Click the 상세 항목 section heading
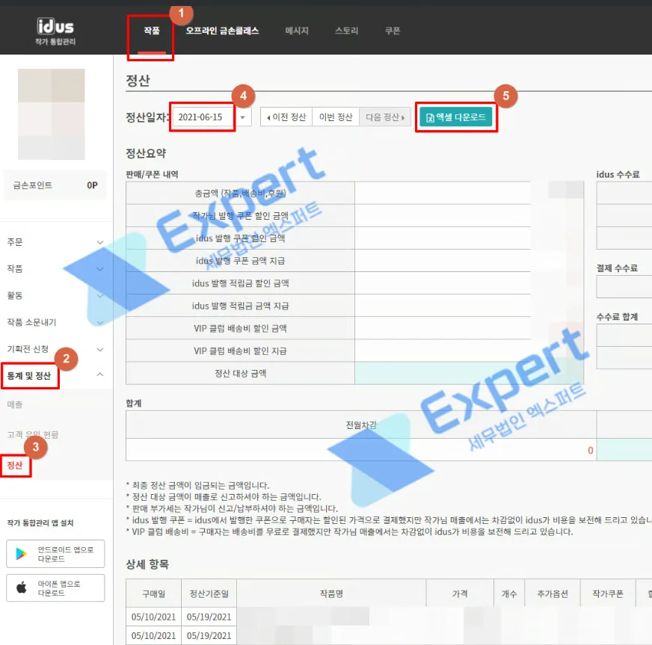 147,564
